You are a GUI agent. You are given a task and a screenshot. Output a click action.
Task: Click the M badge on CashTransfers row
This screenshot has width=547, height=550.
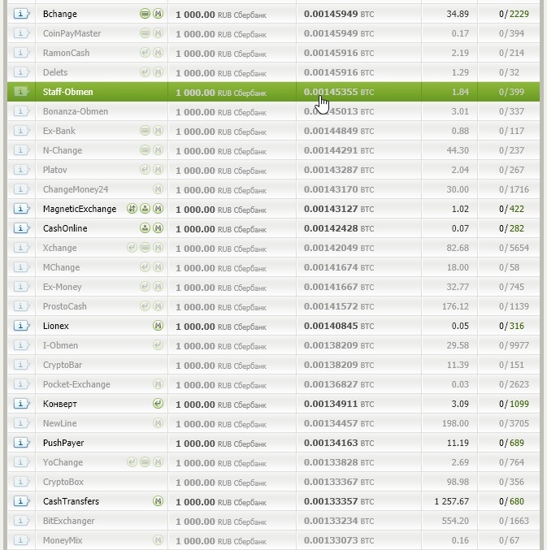click(x=158, y=501)
